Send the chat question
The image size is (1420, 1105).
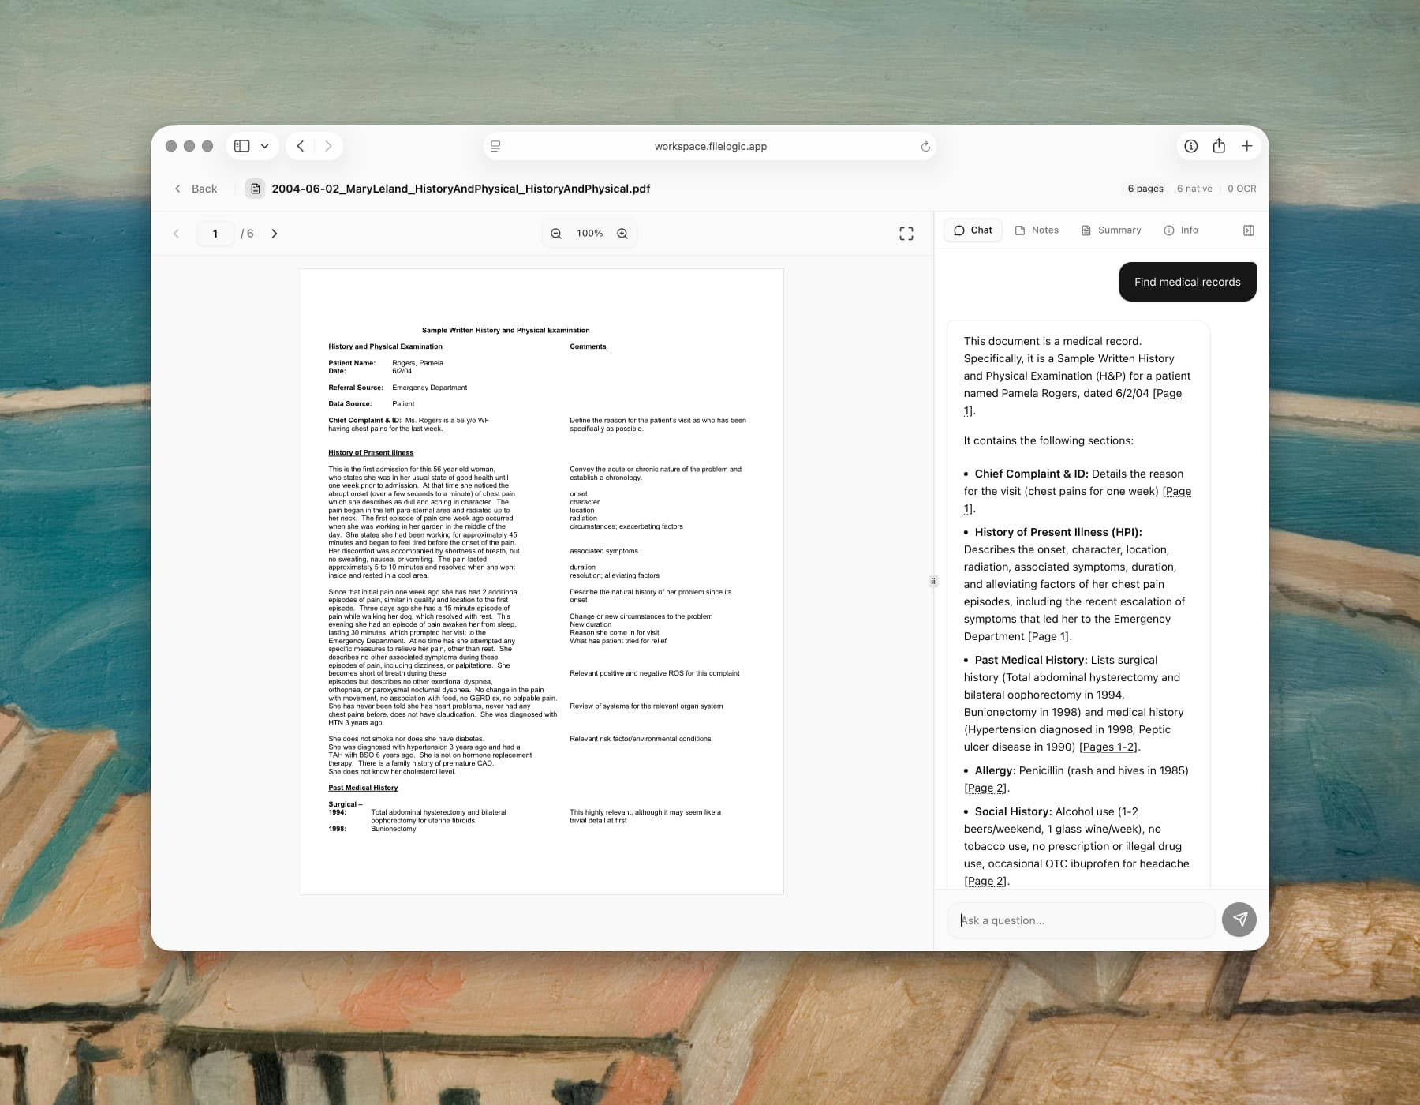(x=1239, y=920)
